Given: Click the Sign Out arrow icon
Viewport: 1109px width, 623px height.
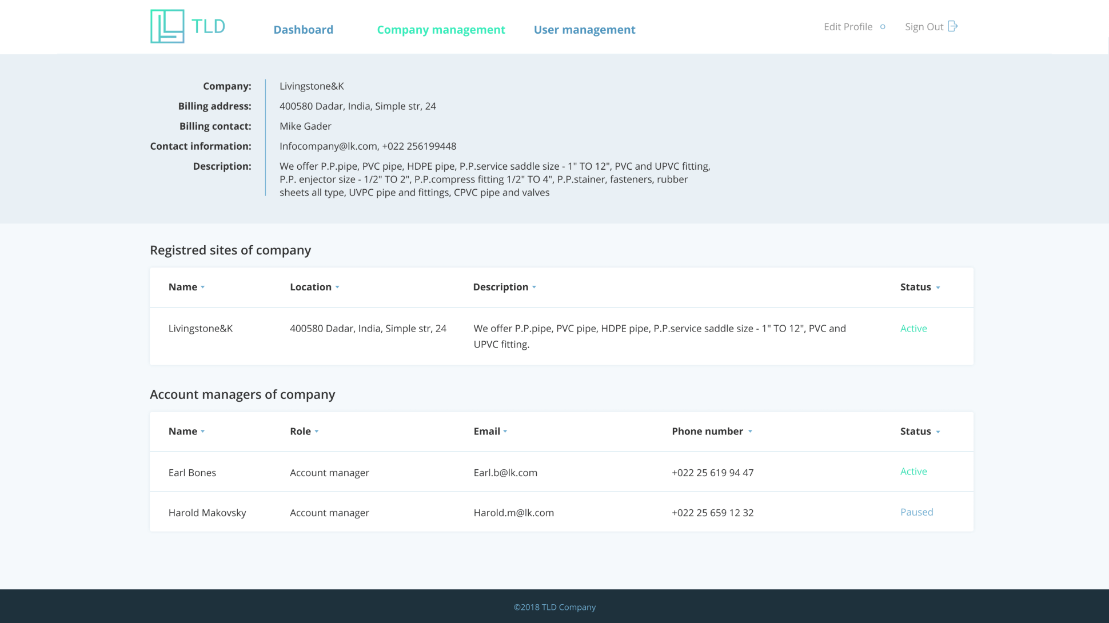Looking at the screenshot, I should tap(952, 26).
